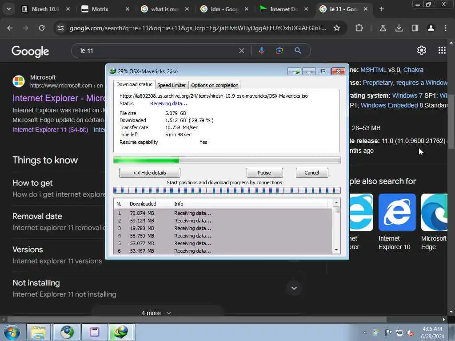This screenshot has height=341, width=455.
Task: Bookmark this page with the star icon
Action: [x=337, y=28]
